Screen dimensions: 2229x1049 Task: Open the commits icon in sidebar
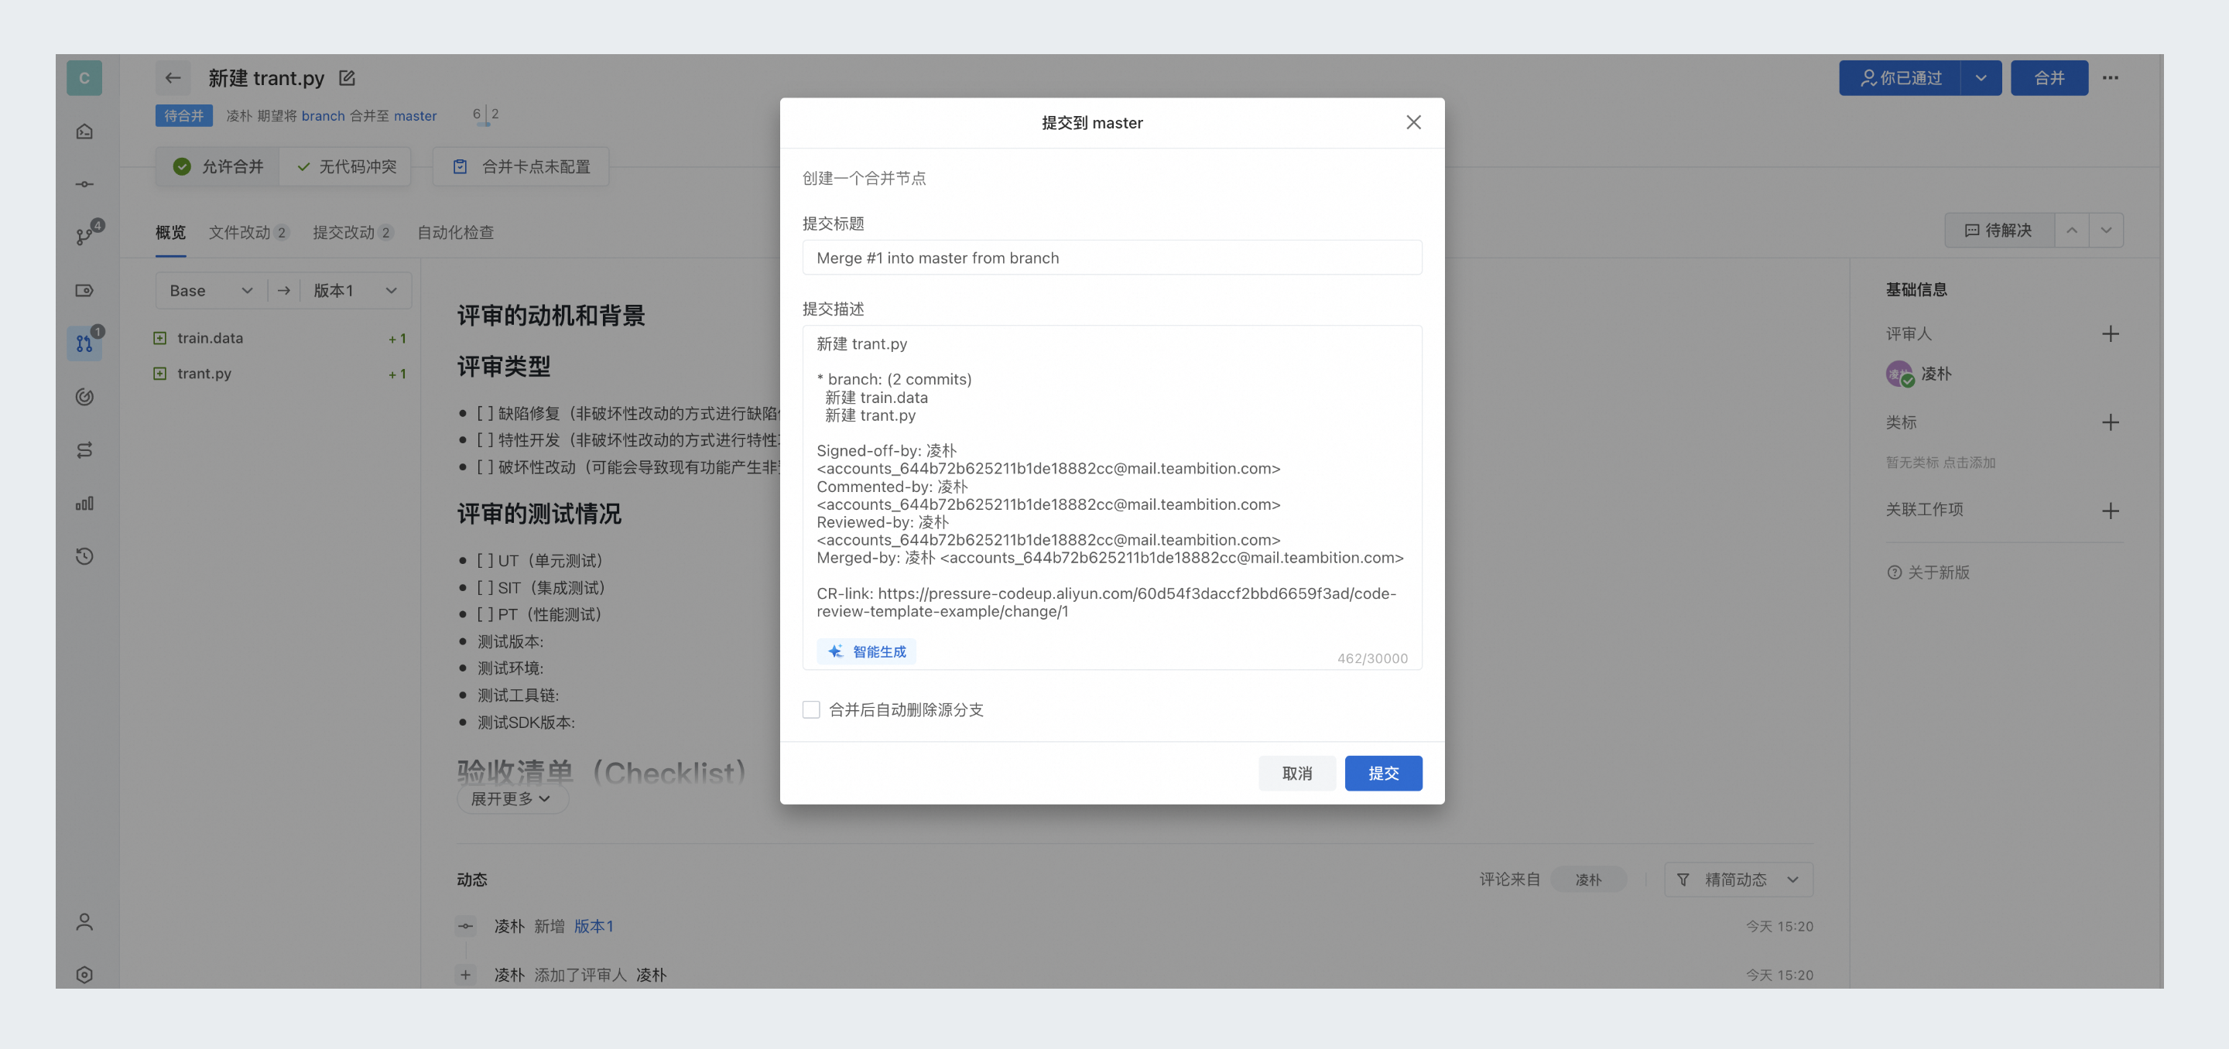tap(84, 184)
